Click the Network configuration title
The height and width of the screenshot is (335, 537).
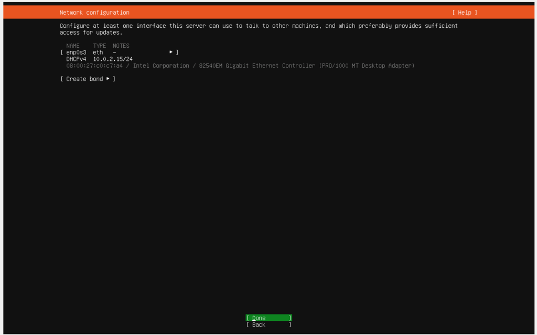tap(94, 13)
